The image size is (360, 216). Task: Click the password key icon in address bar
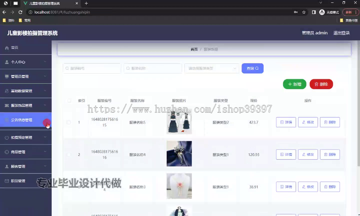296,12
